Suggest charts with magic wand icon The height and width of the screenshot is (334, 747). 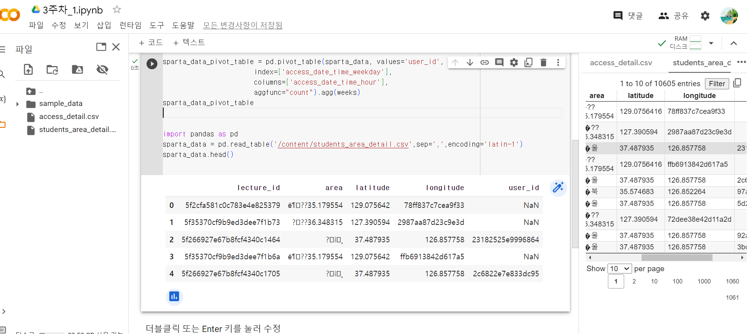click(x=558, y=188)
